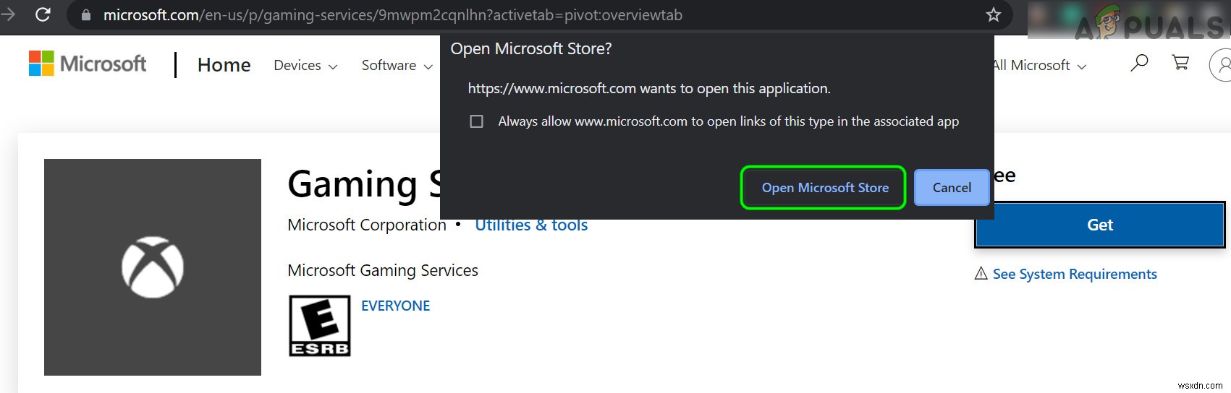
Task: Open the Utilities & tools link
Action: click(531, 225)
